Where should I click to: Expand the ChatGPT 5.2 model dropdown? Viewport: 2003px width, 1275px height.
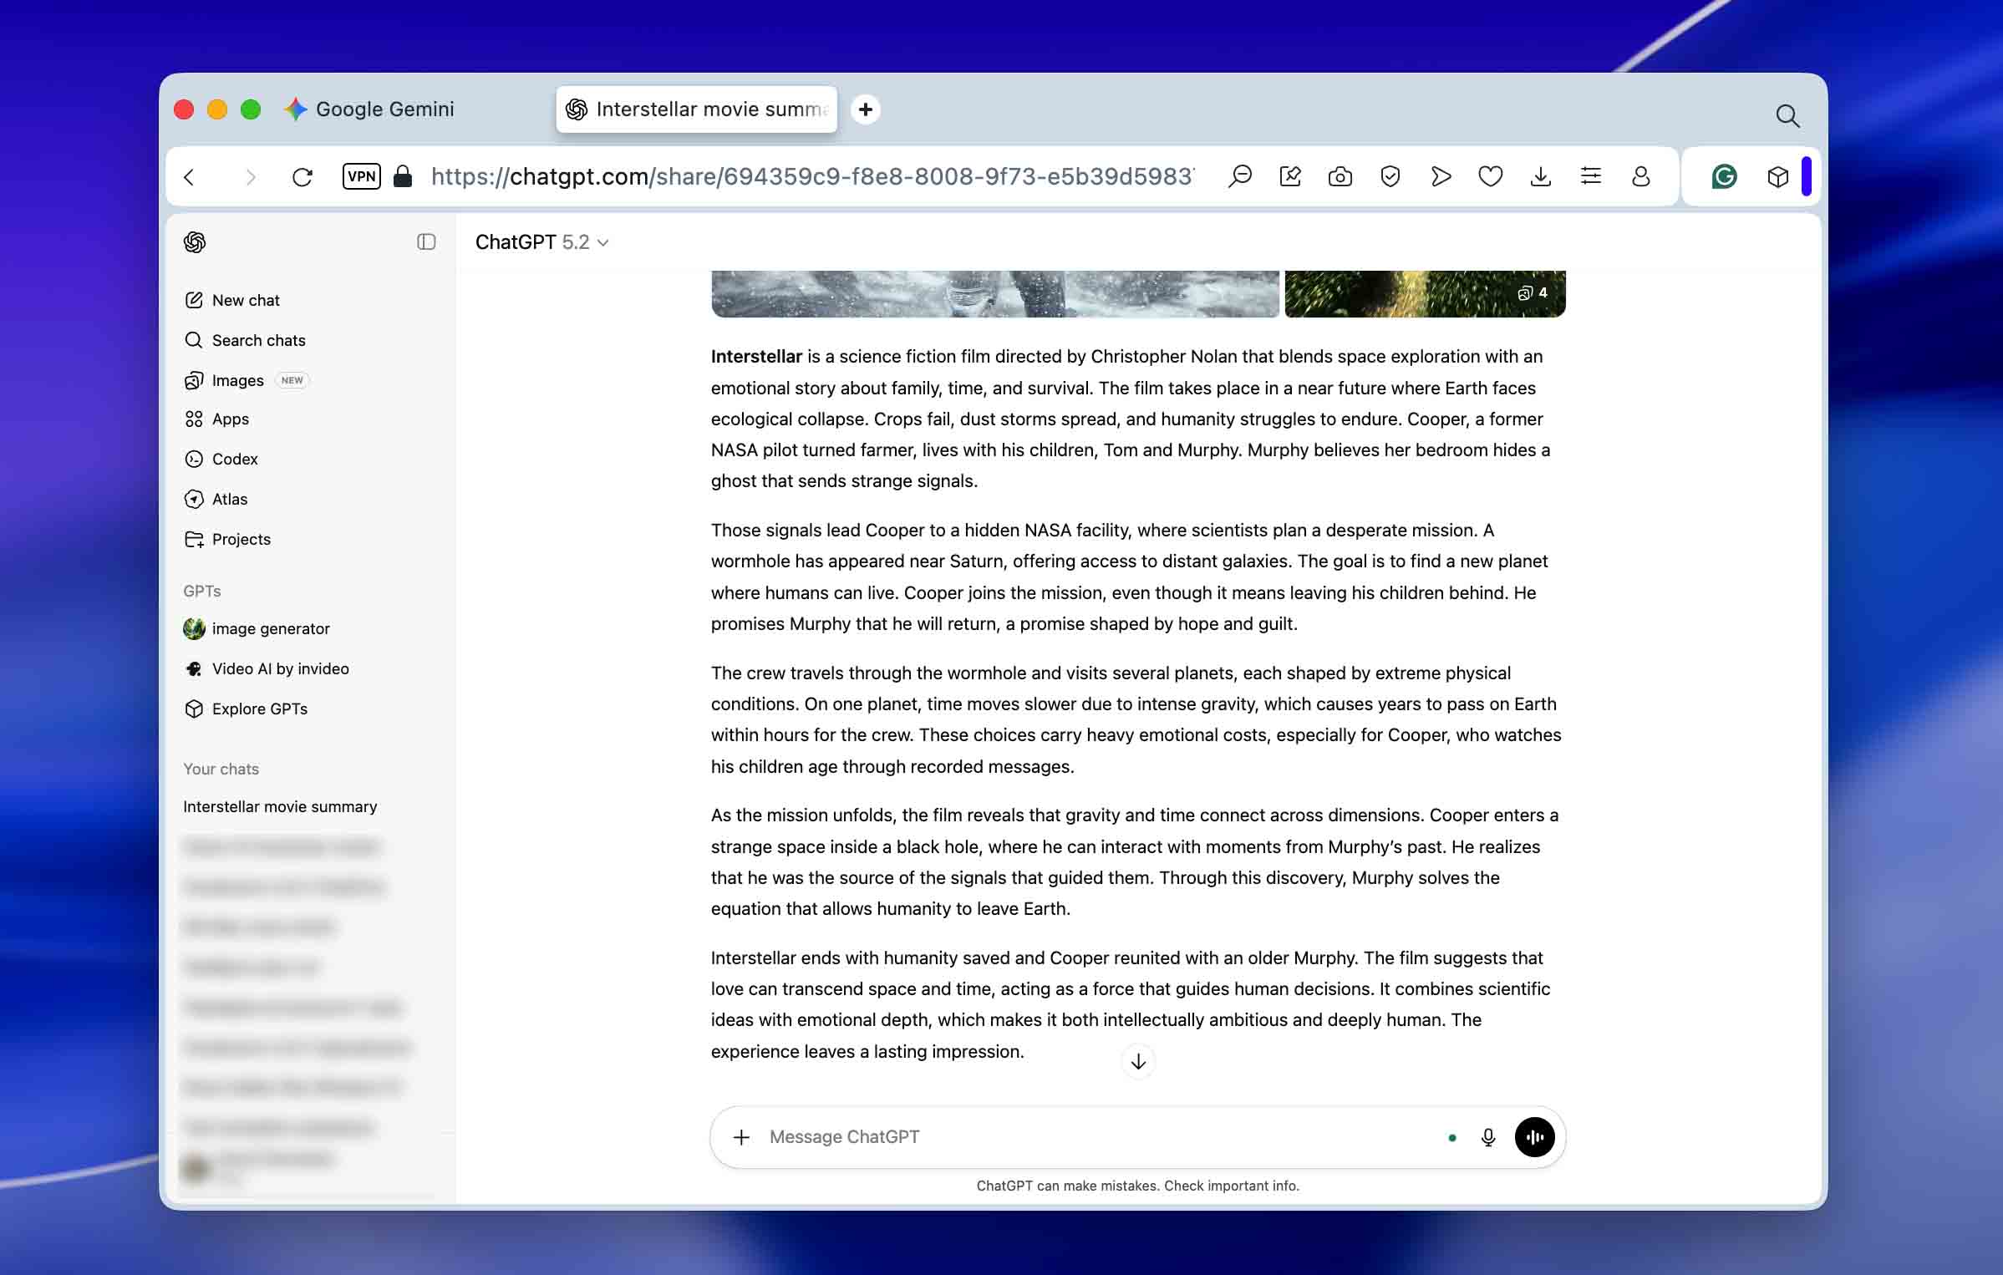coord(541,242)
